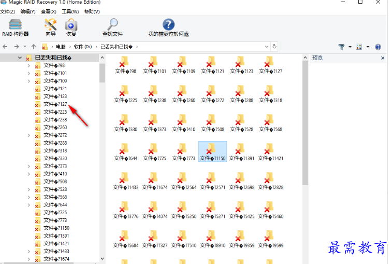Select tree item 文件?127
The image size is (391, 264).
point(55,104)
